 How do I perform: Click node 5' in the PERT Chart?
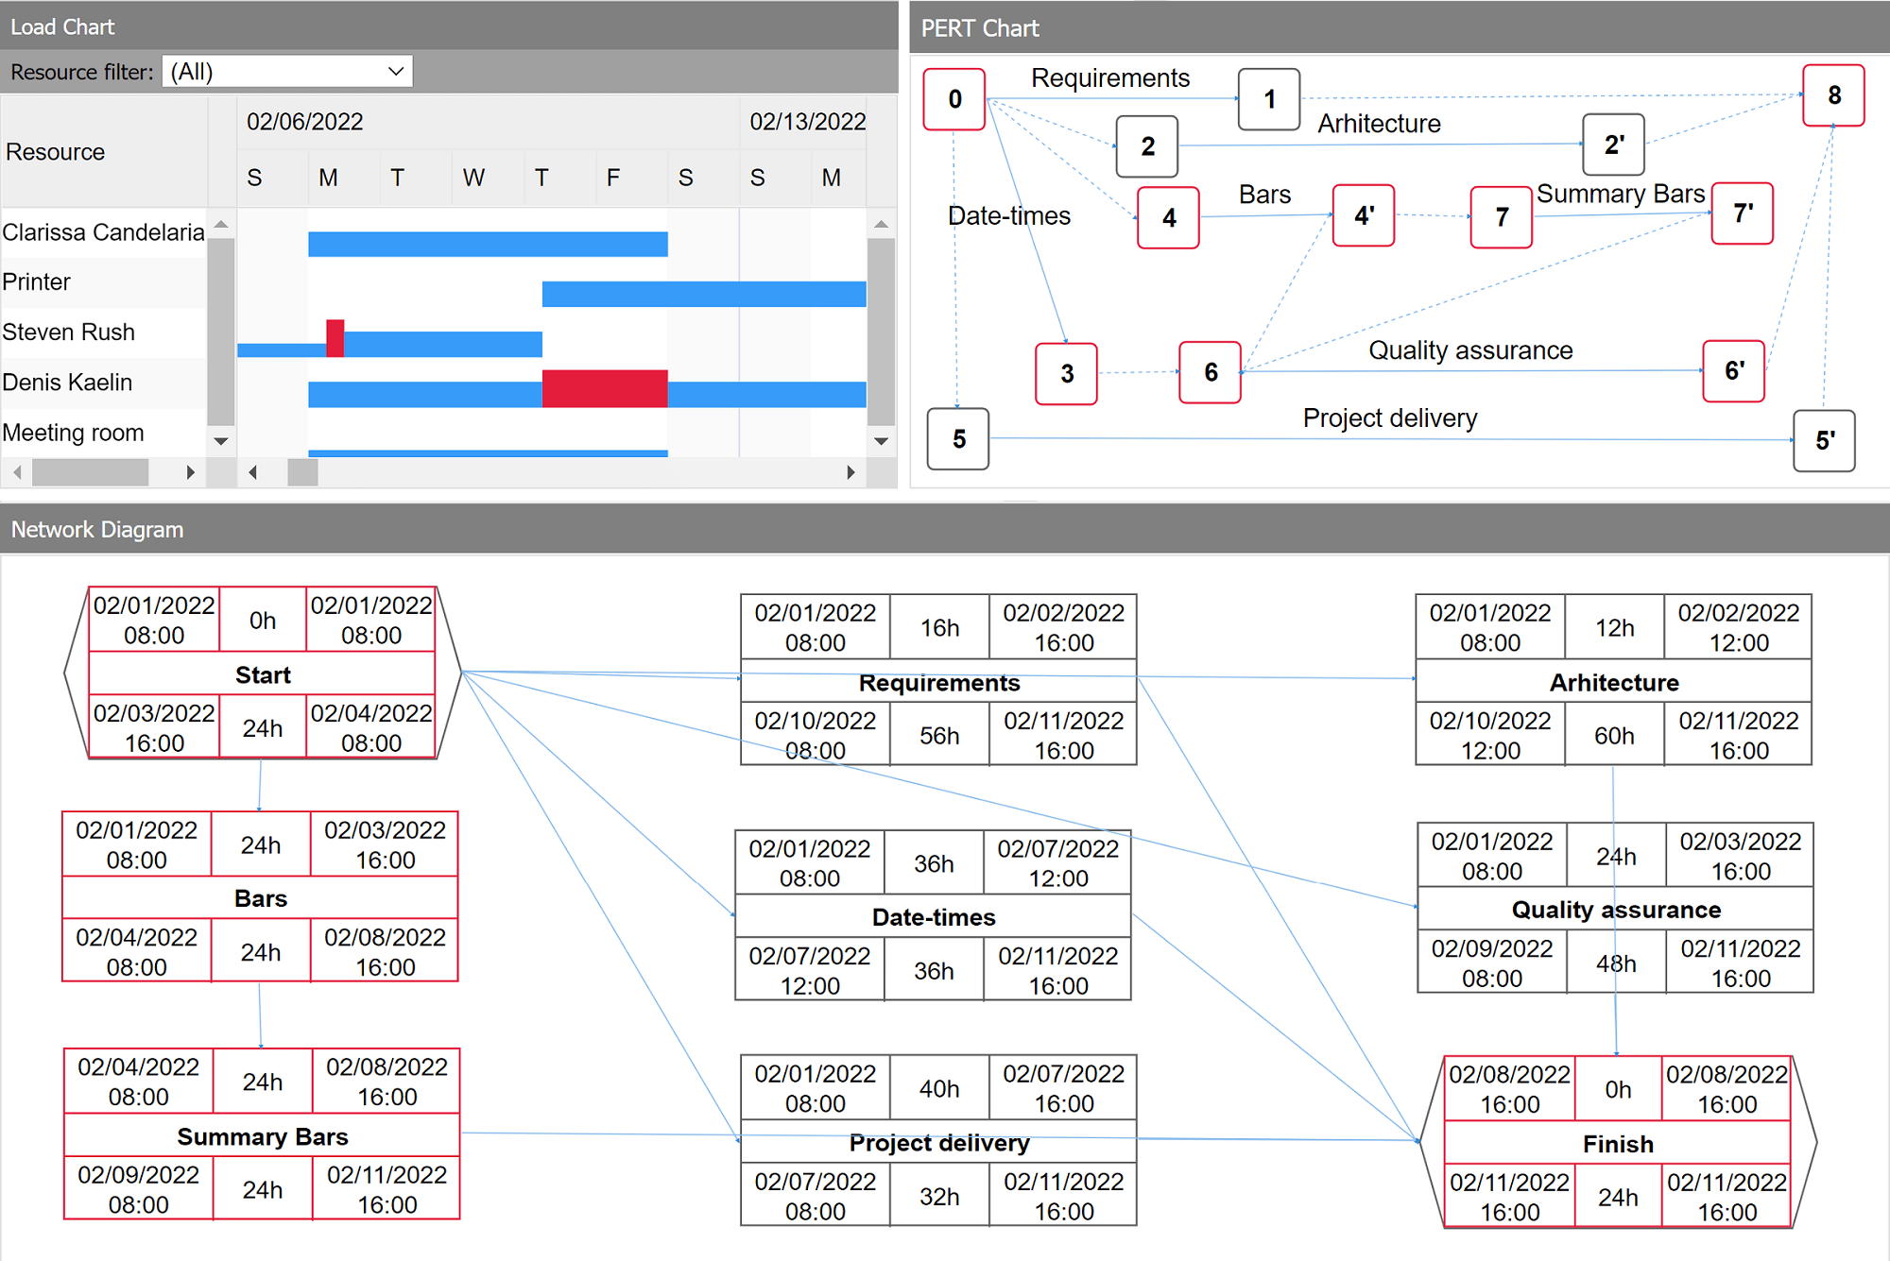click(x=1824, y=441)
